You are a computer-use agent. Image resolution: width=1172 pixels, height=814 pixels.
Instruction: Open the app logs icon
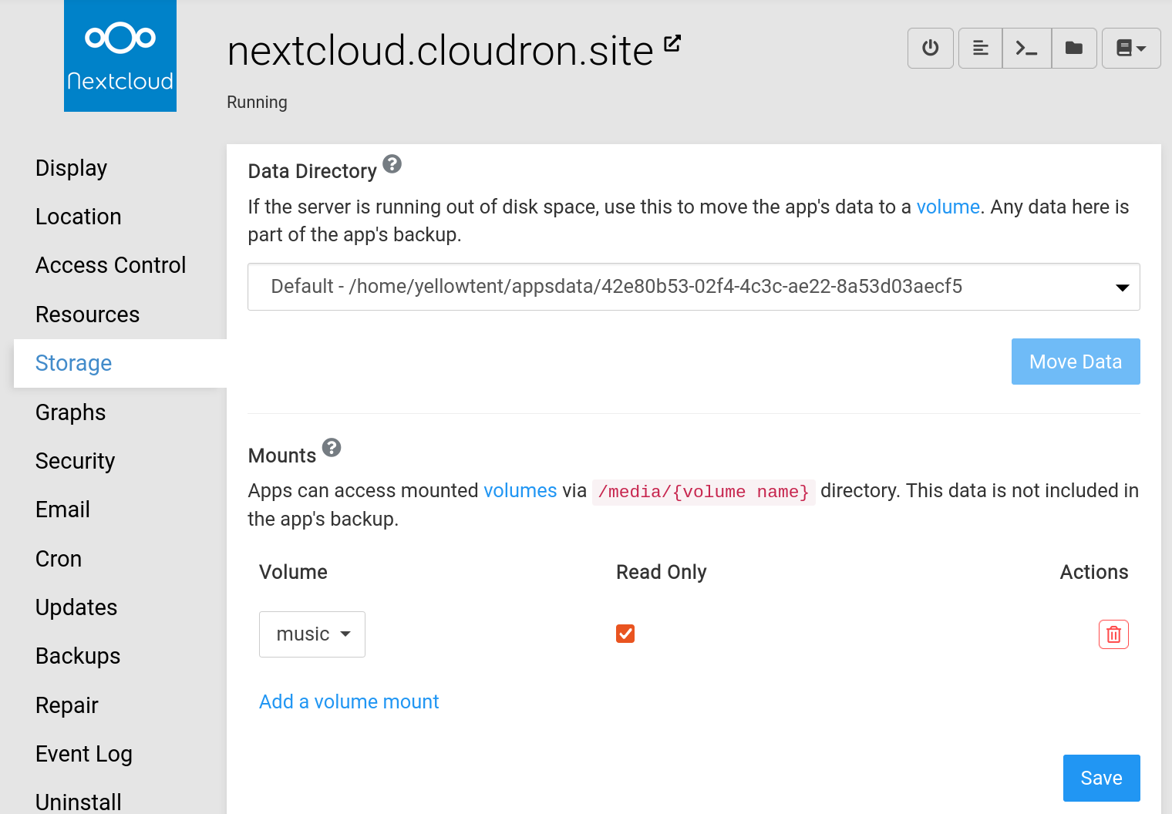pos(980,48)
